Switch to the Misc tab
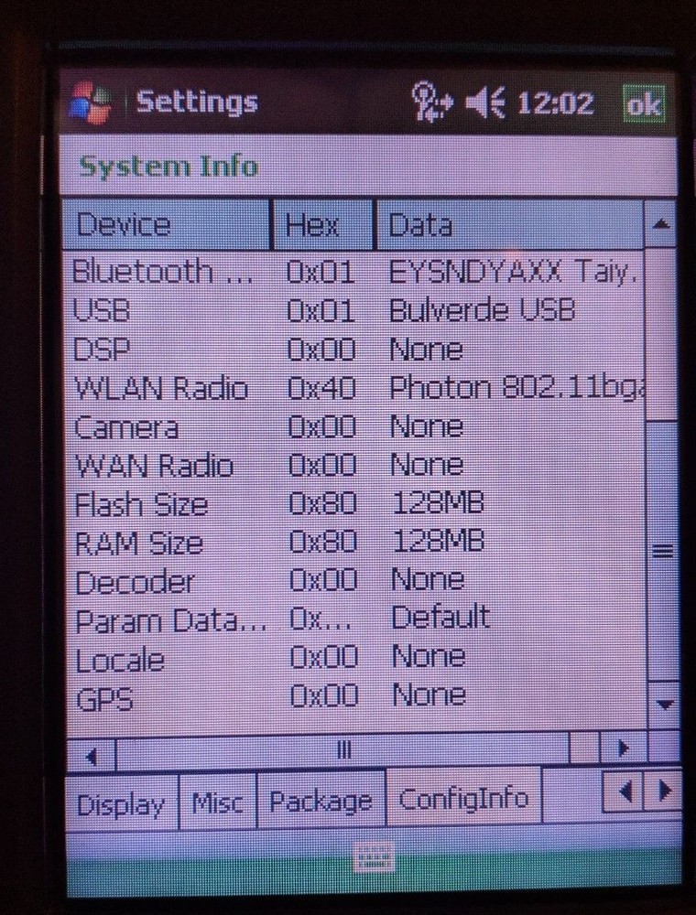Screen dimensions: 696x915 tap(217, 803)
